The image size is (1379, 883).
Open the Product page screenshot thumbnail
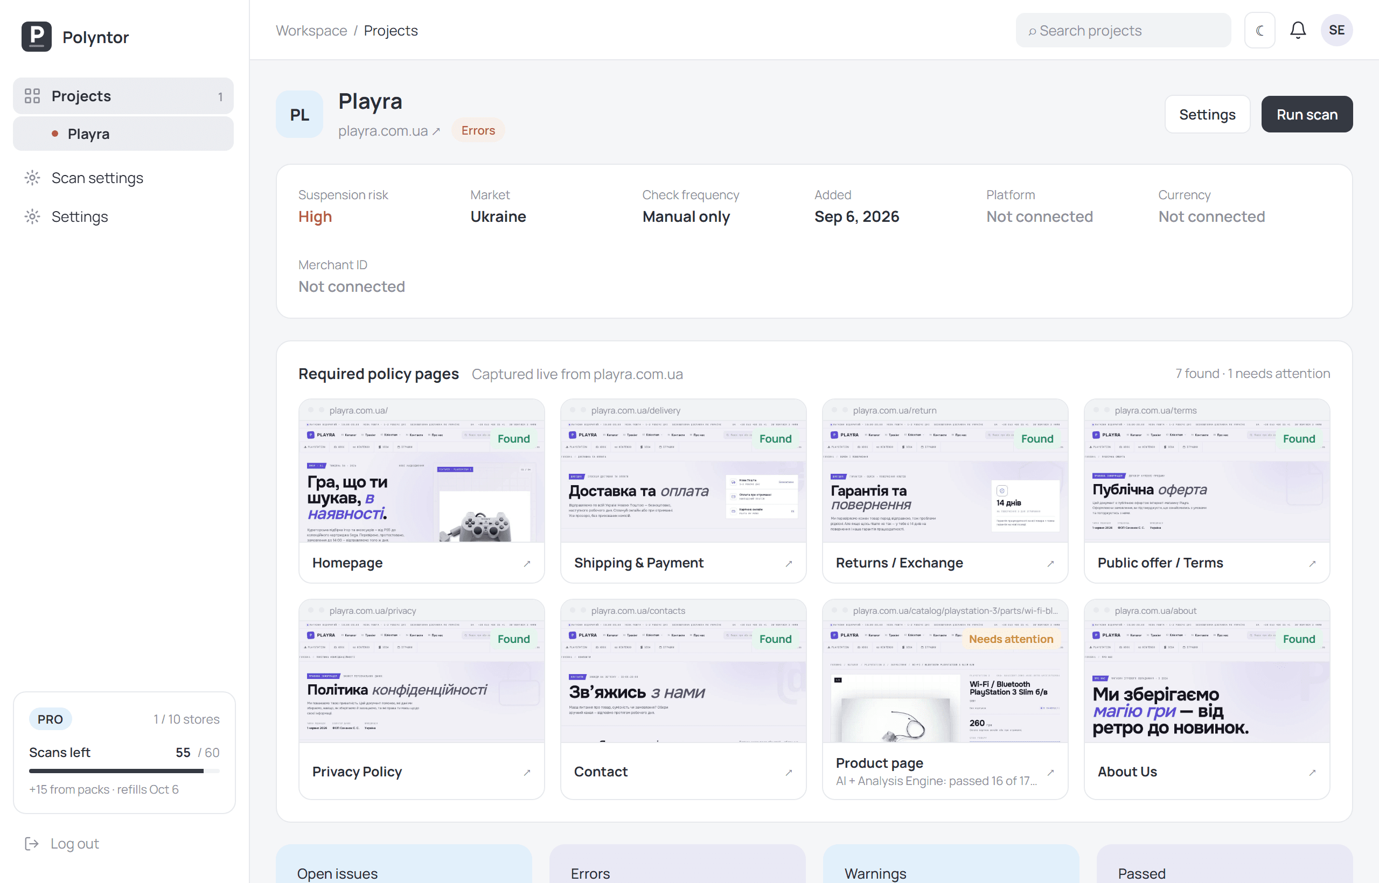click(945, 682)
